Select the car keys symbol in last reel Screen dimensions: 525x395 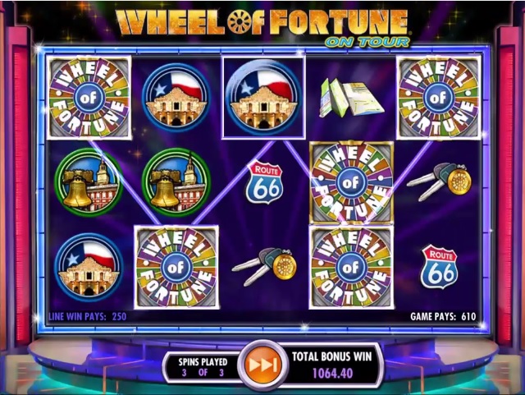(x=440, y=181)
